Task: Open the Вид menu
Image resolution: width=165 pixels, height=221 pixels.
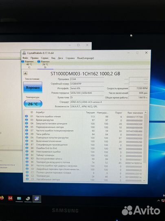Action: 53,58
